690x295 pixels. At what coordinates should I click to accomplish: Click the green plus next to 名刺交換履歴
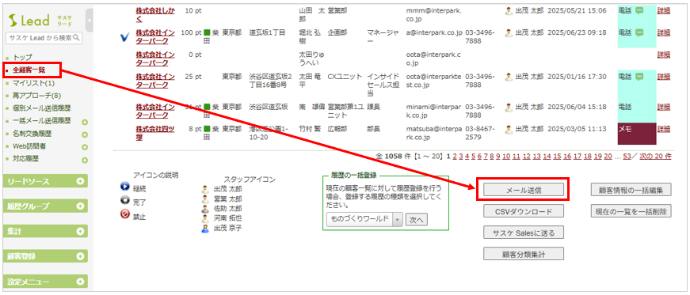85,135
